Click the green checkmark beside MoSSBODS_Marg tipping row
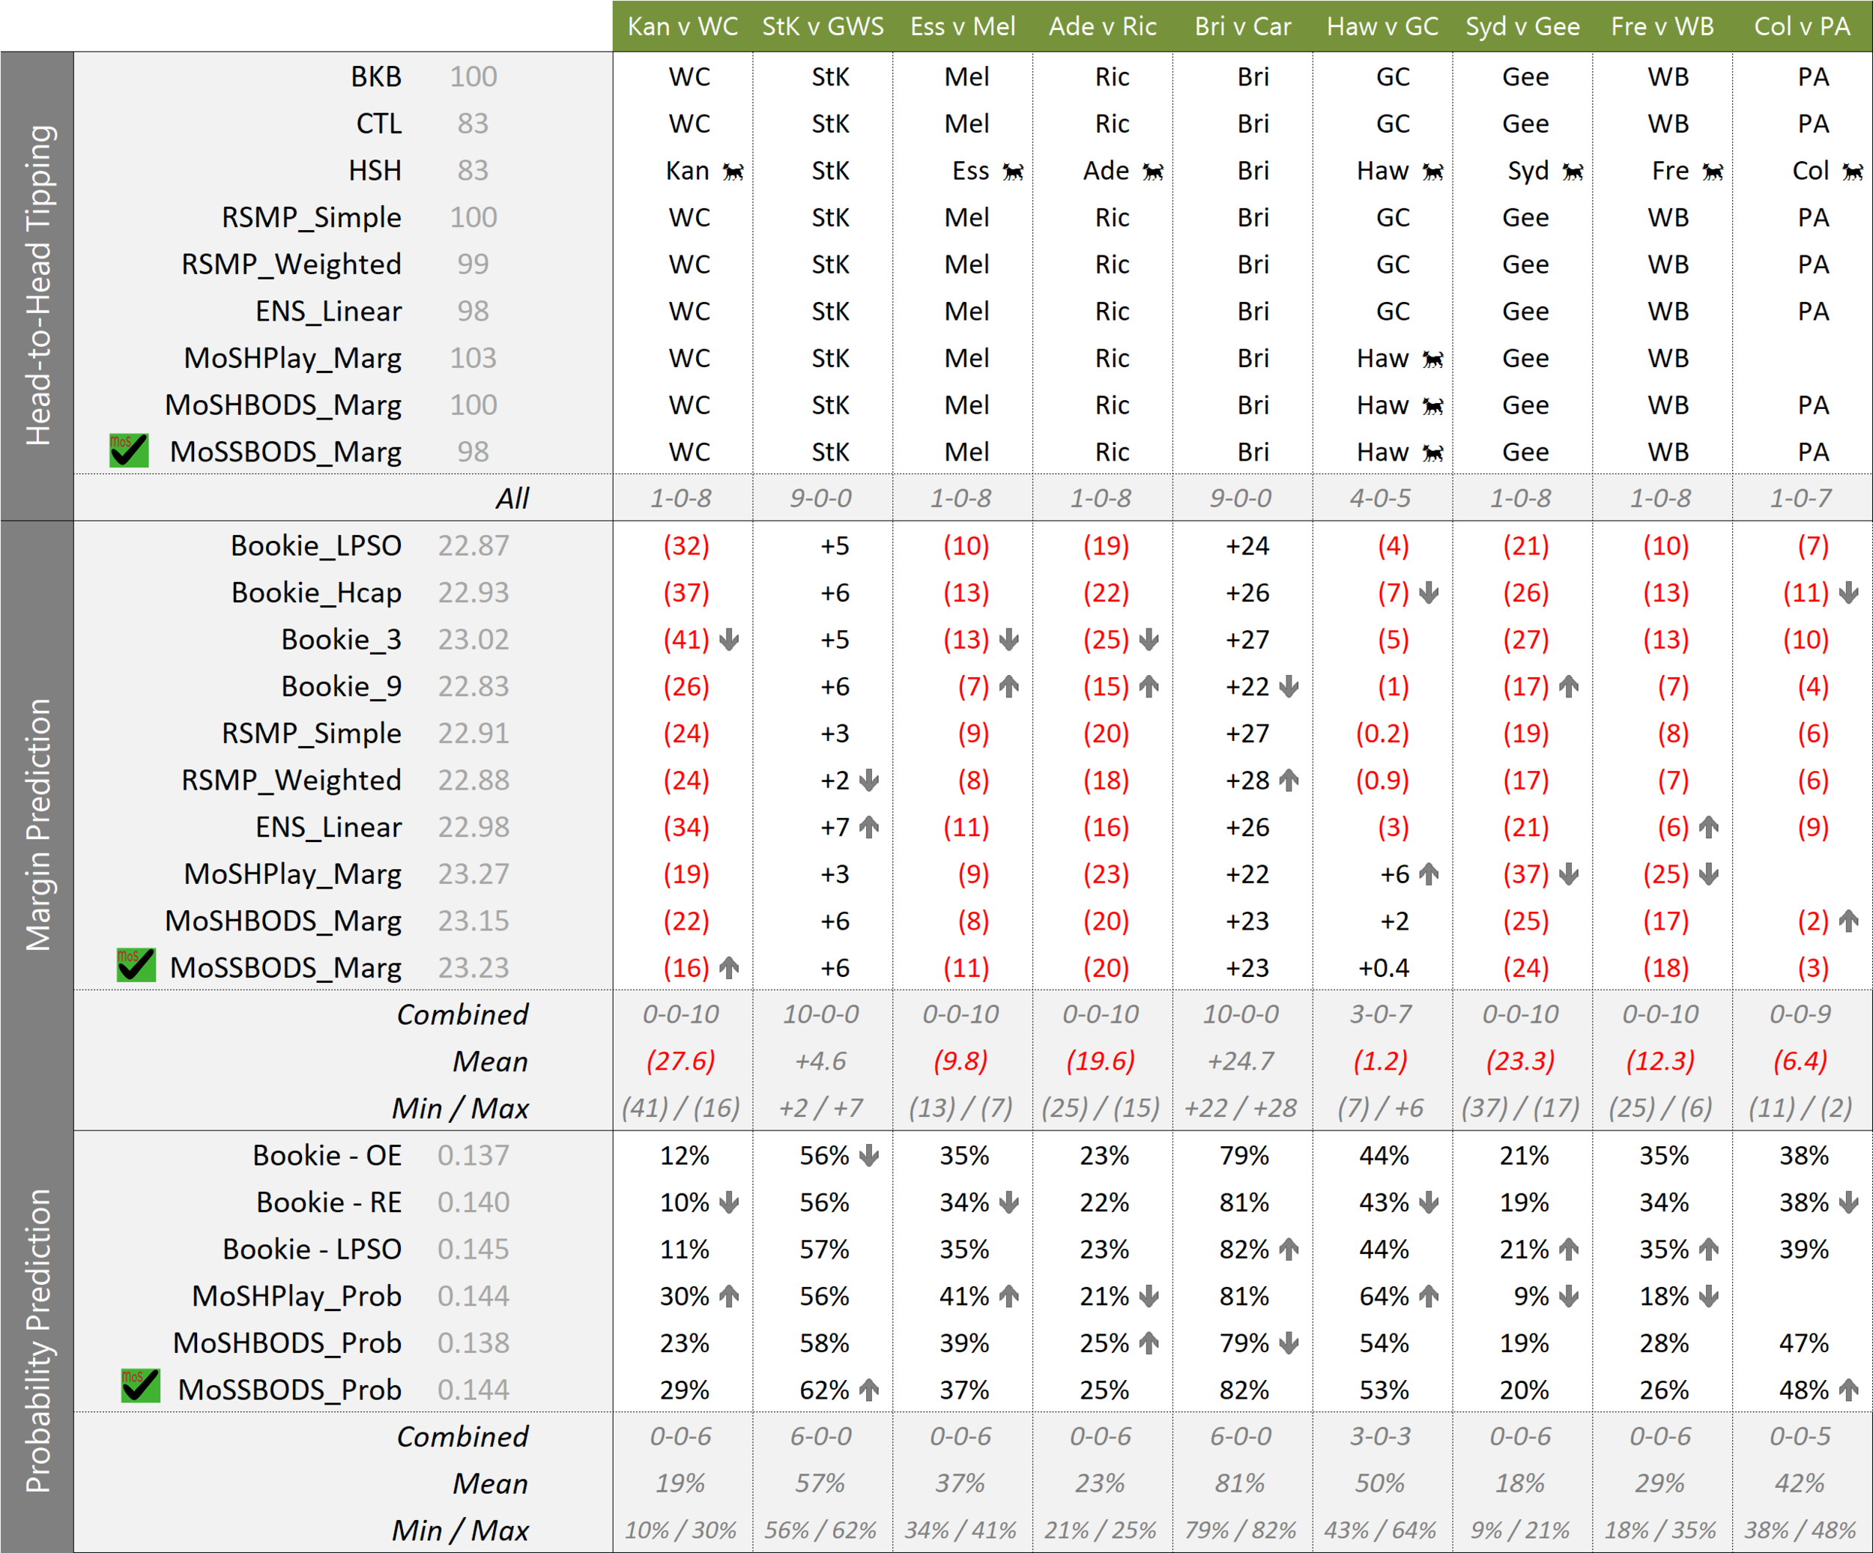This screenshot has height=1553, width=1873. click(130, 450)
